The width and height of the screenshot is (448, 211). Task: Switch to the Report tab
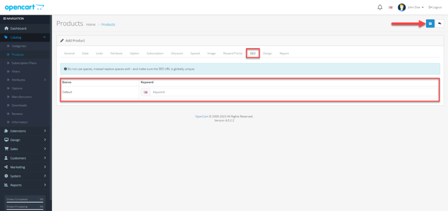(x=284, y=53)
